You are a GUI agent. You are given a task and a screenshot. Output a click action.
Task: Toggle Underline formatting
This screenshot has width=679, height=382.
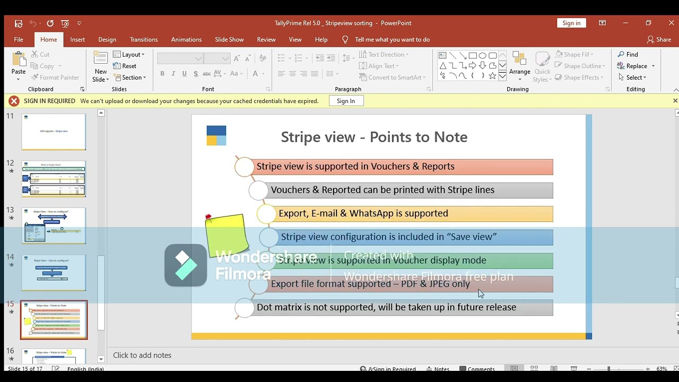coord(185,74)
